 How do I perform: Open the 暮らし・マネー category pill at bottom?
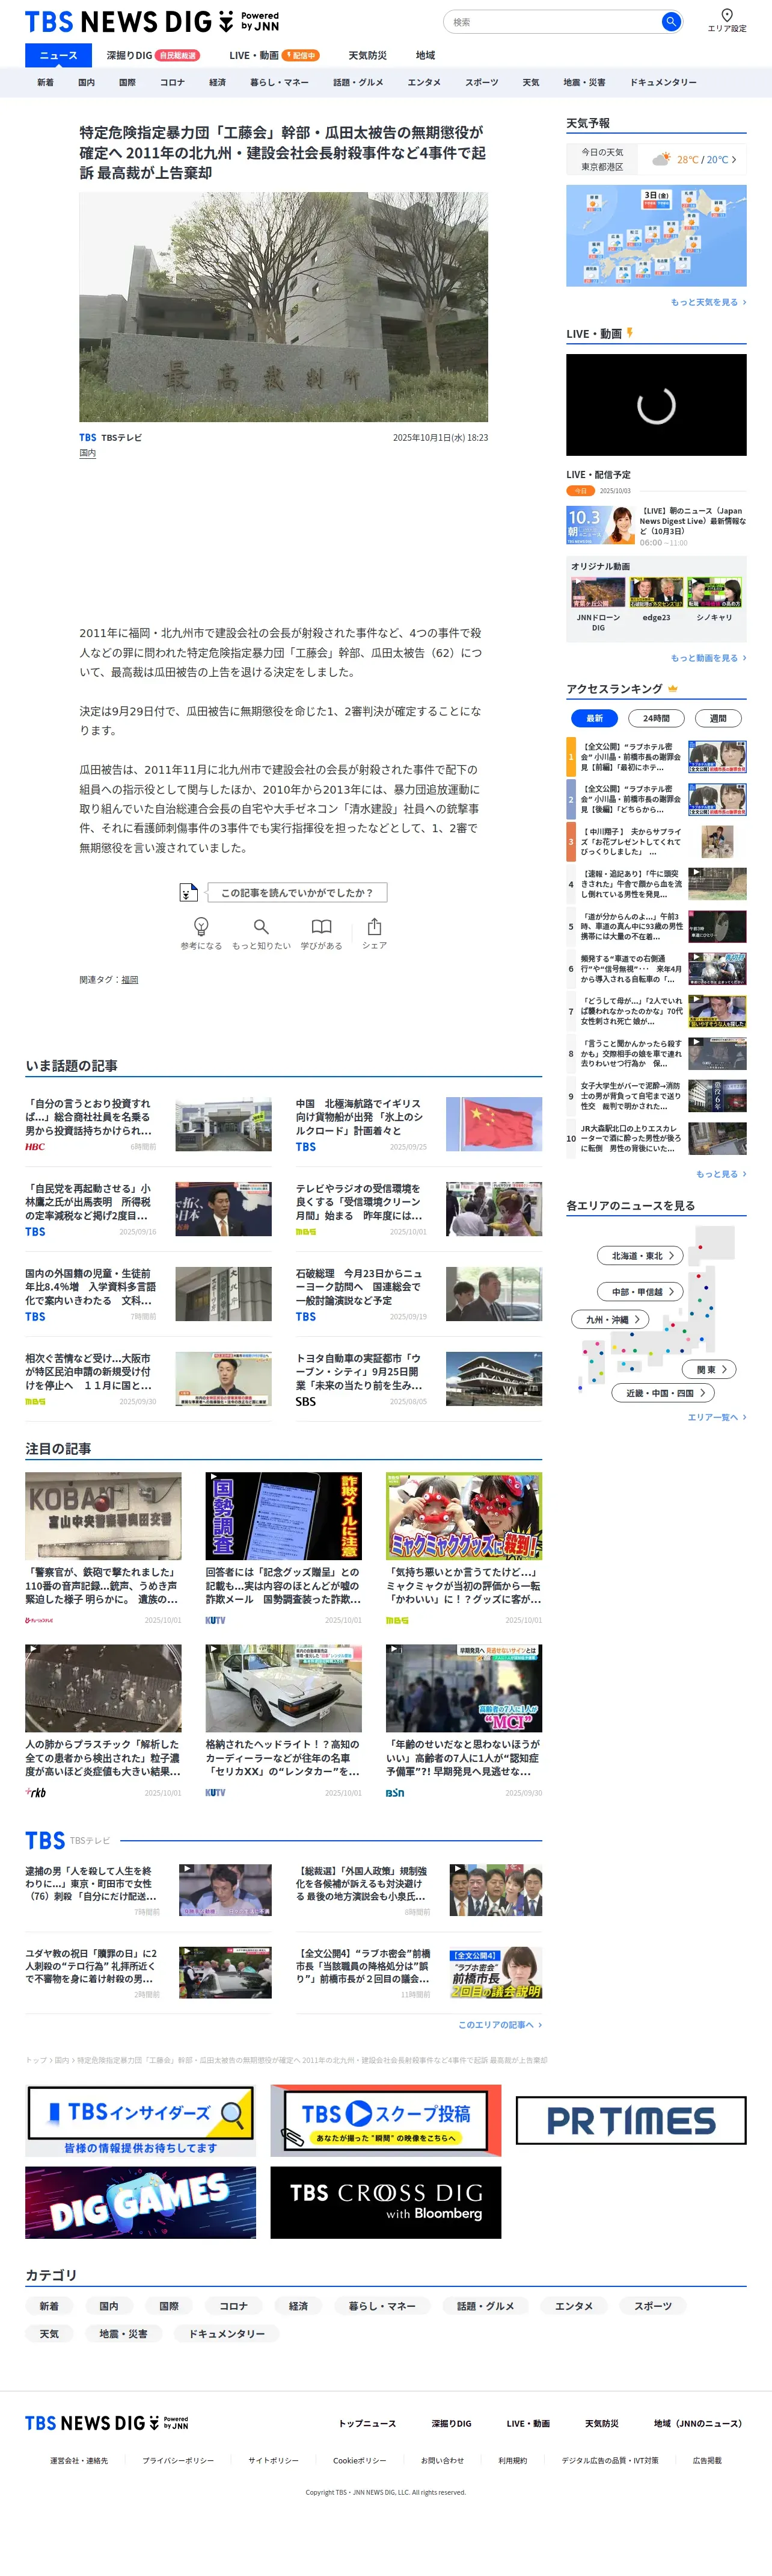tap(382, 2306)
